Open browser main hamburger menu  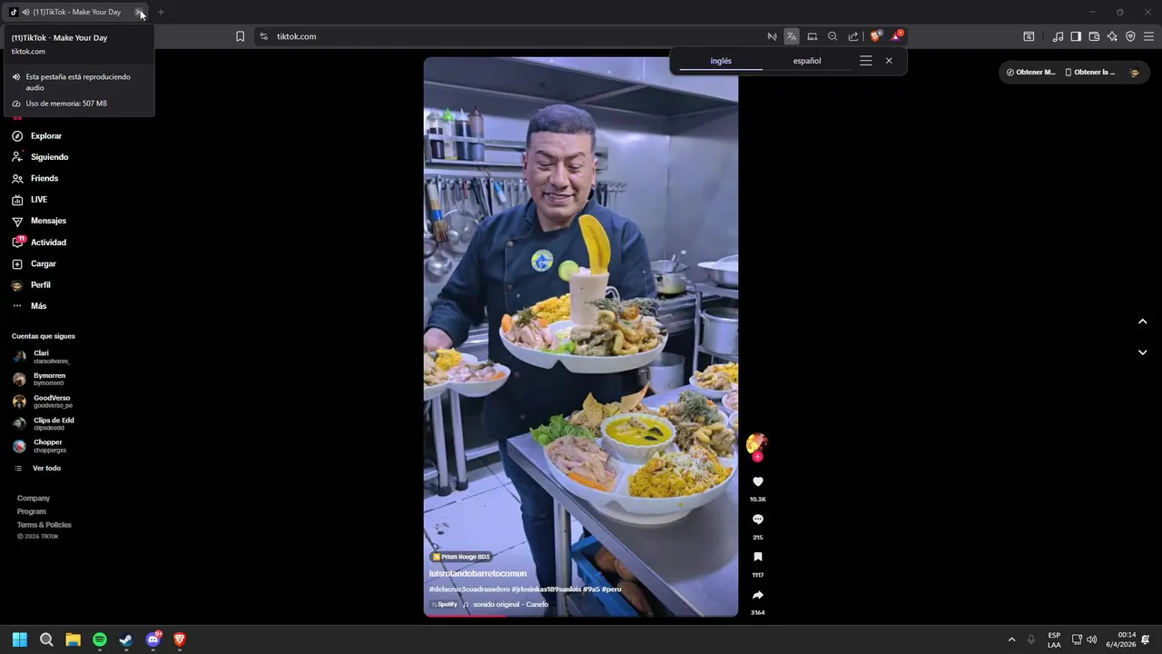point(1148,36)
